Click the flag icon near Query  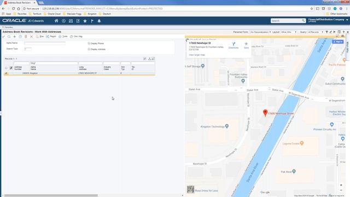coord(334,32)
